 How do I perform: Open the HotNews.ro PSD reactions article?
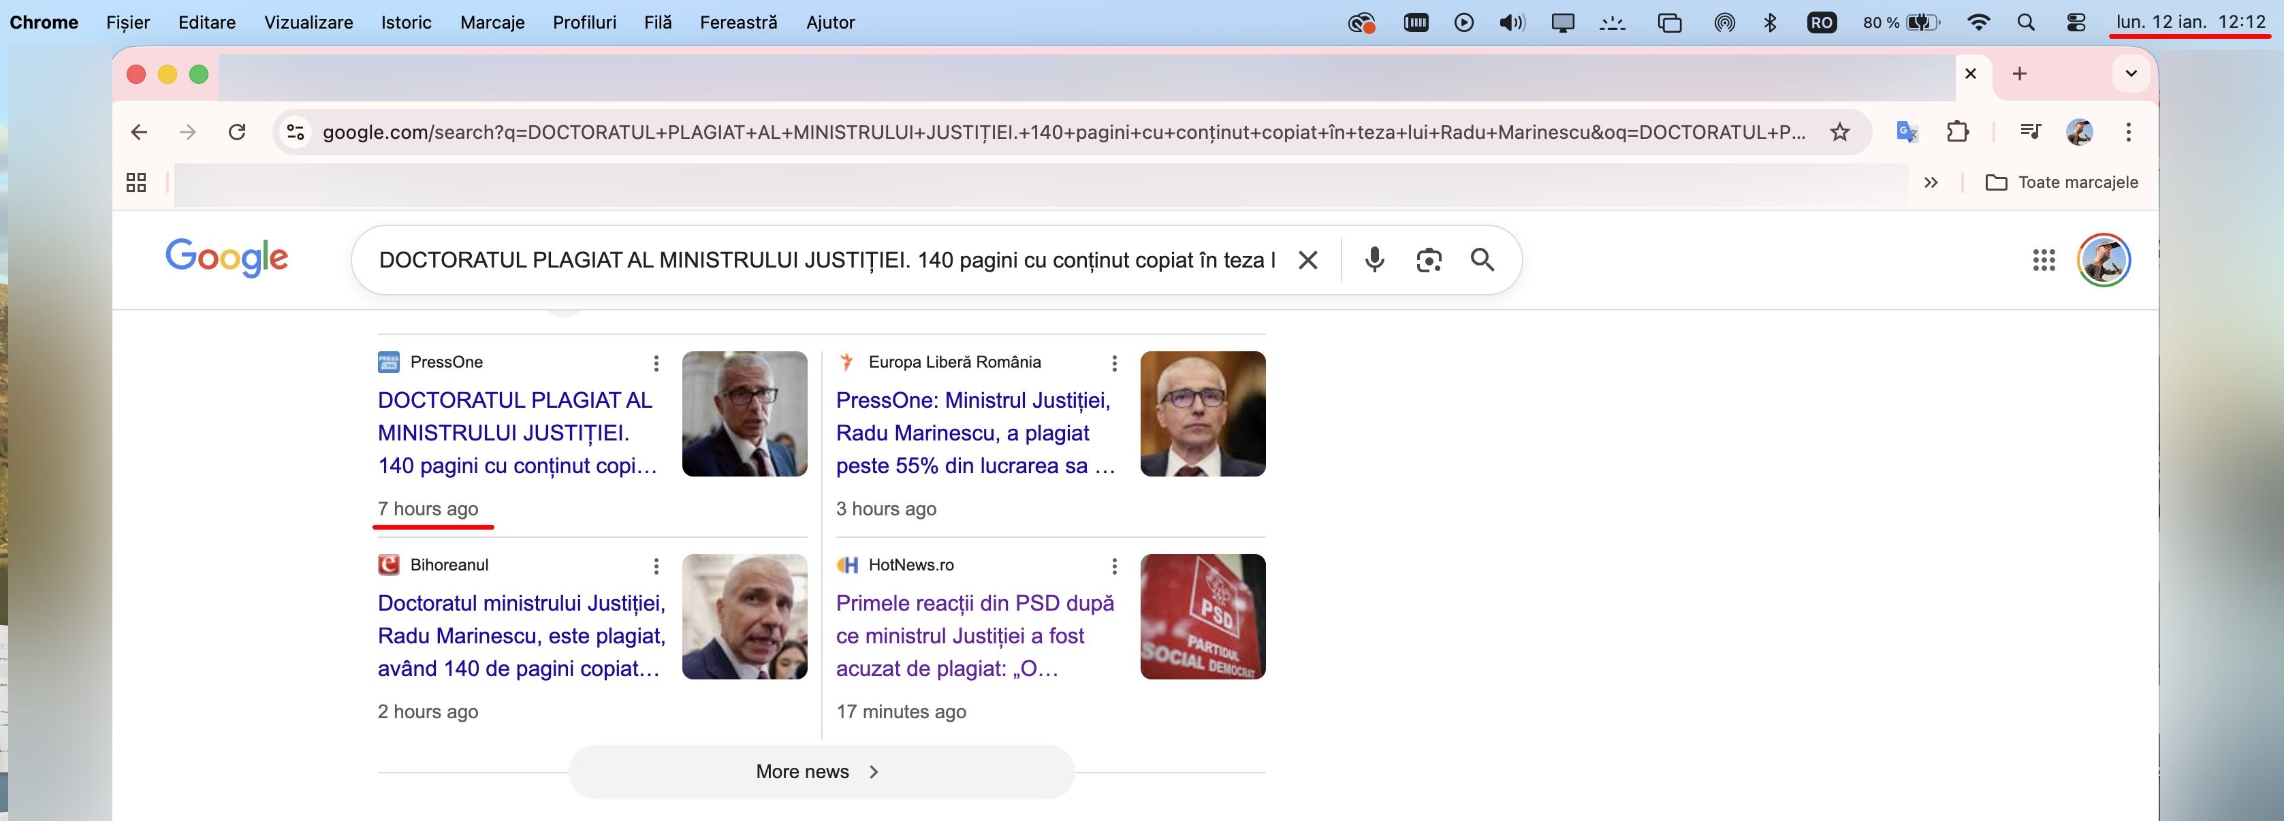974,636
